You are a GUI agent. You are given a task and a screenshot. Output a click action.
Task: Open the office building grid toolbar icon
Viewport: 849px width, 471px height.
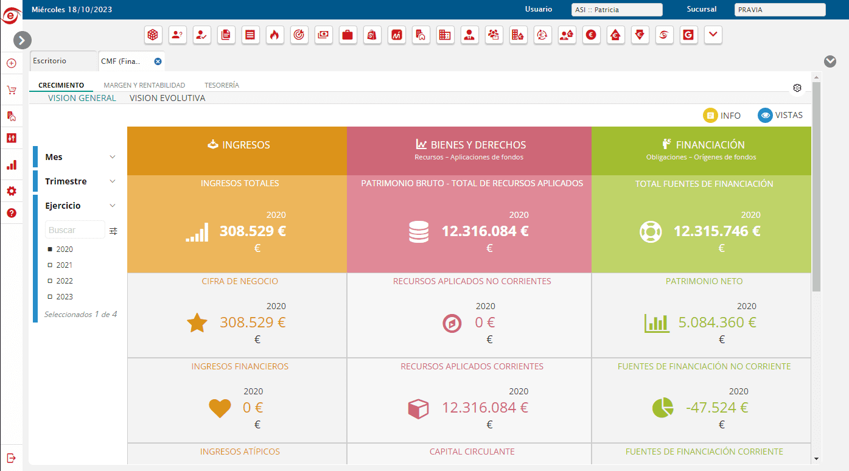click(x=445, y=35)
